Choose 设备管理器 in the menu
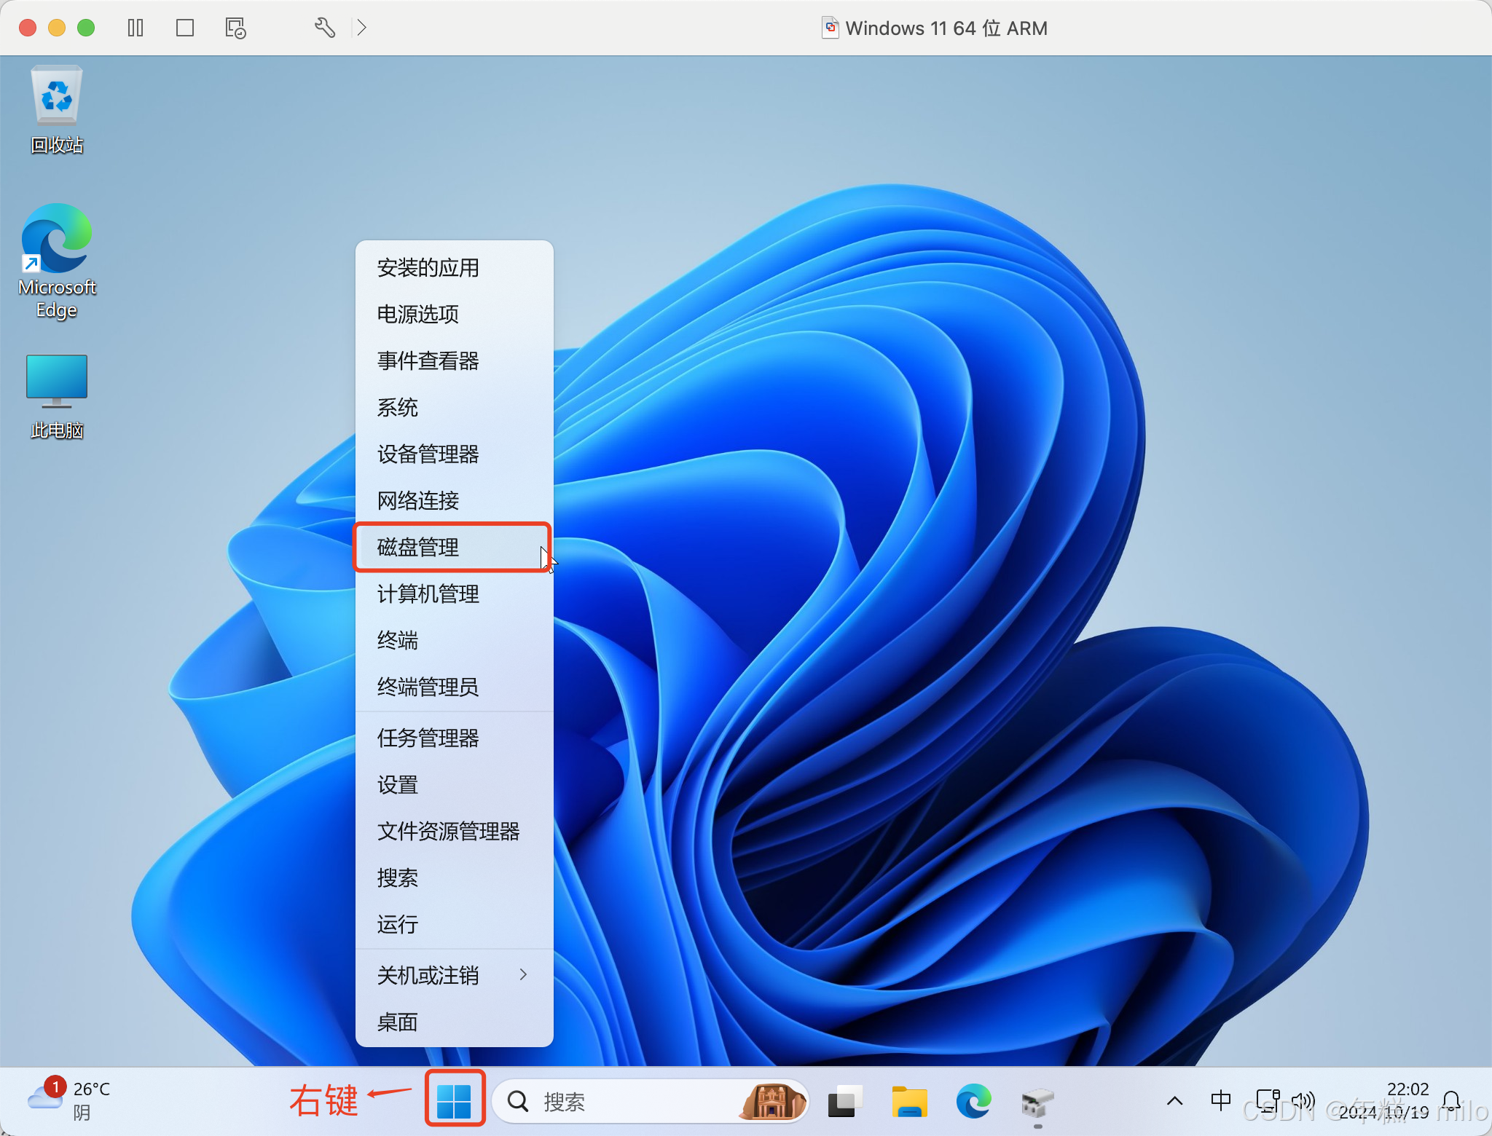The image size is (1492, 1136). coord(428,454)
